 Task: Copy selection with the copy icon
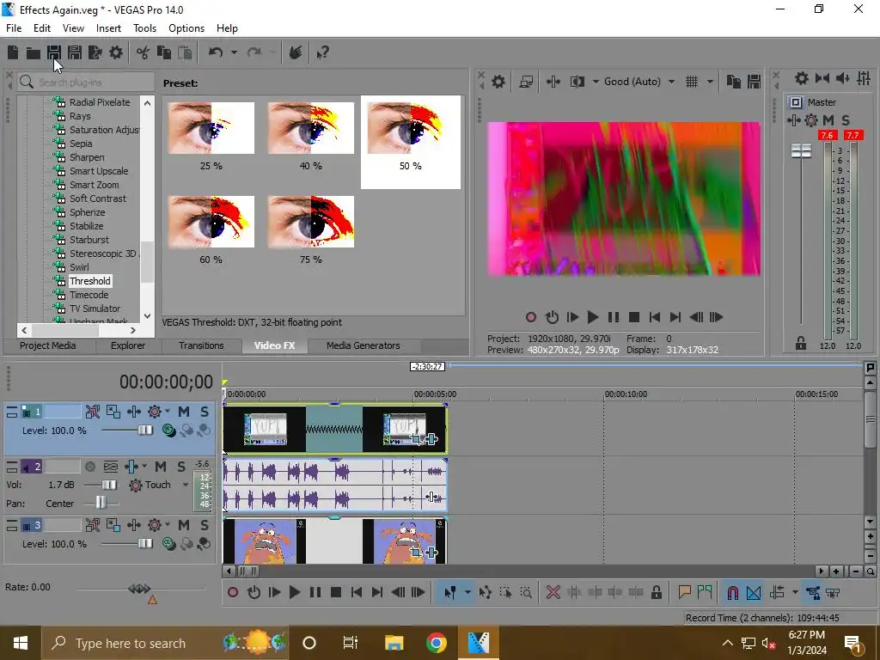(164, 52)
